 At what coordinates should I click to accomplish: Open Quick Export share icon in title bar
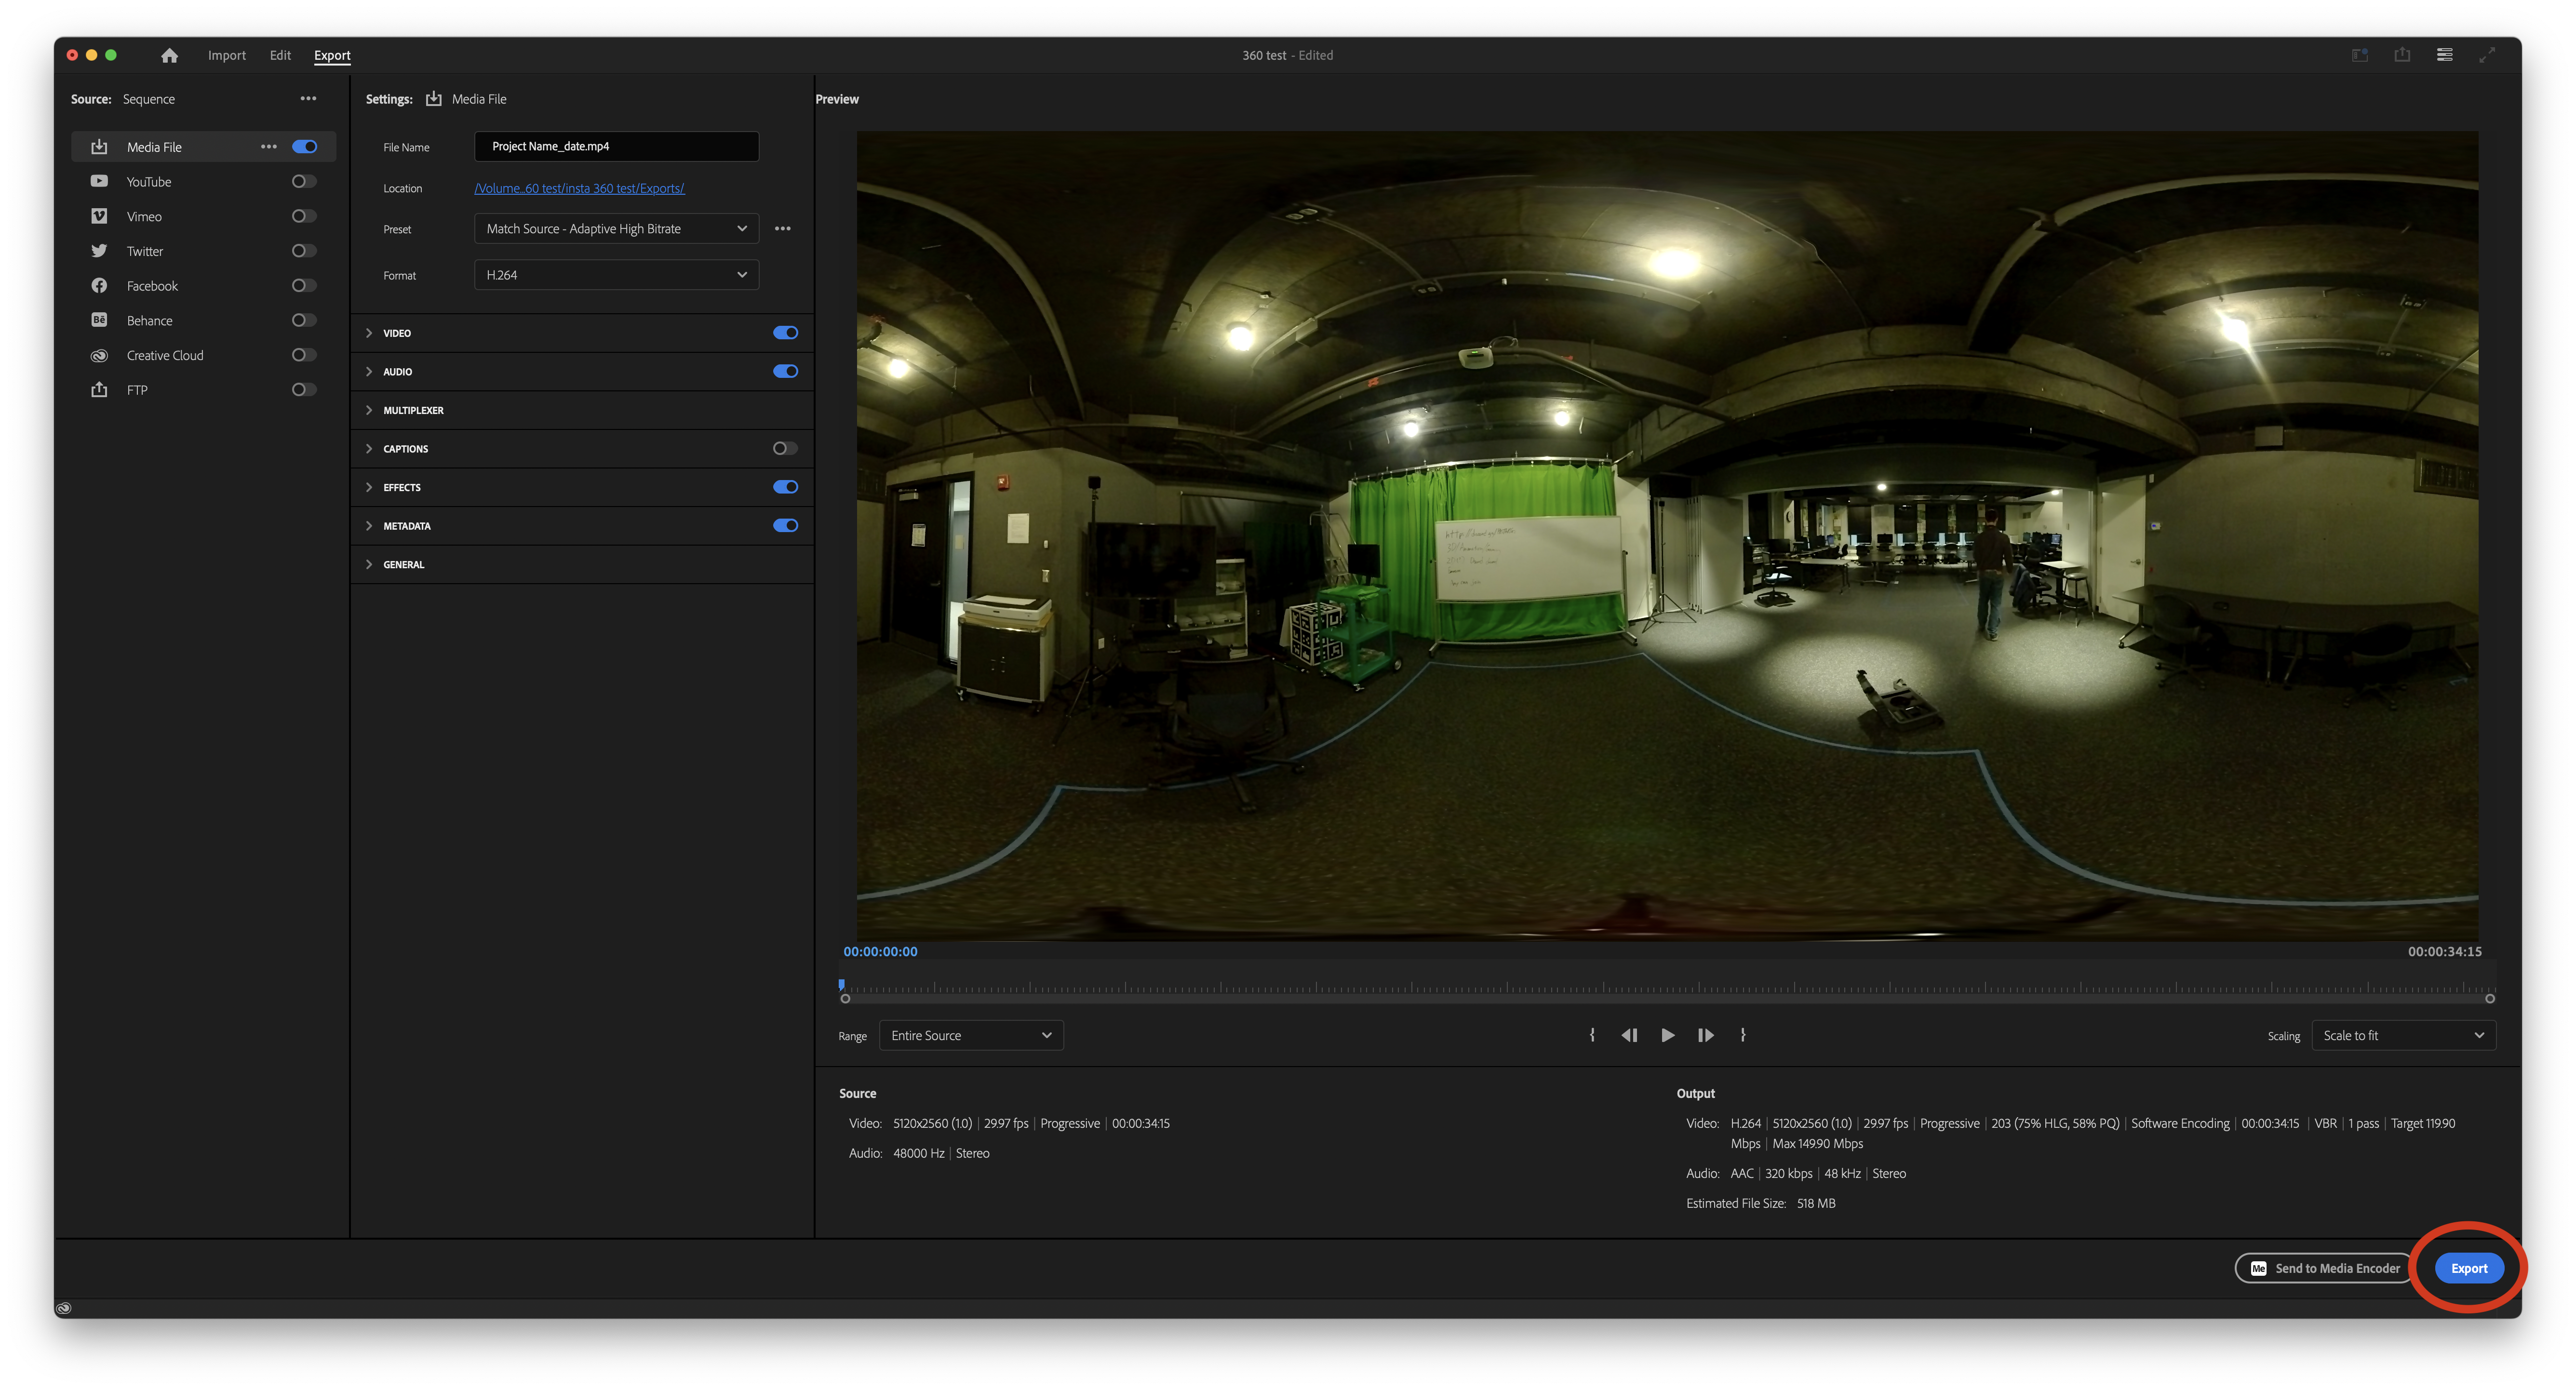2402,55
